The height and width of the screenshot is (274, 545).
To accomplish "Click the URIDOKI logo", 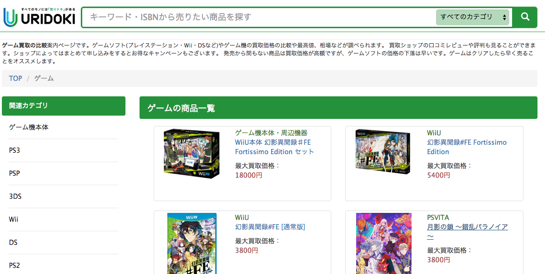I will point(39,17).
